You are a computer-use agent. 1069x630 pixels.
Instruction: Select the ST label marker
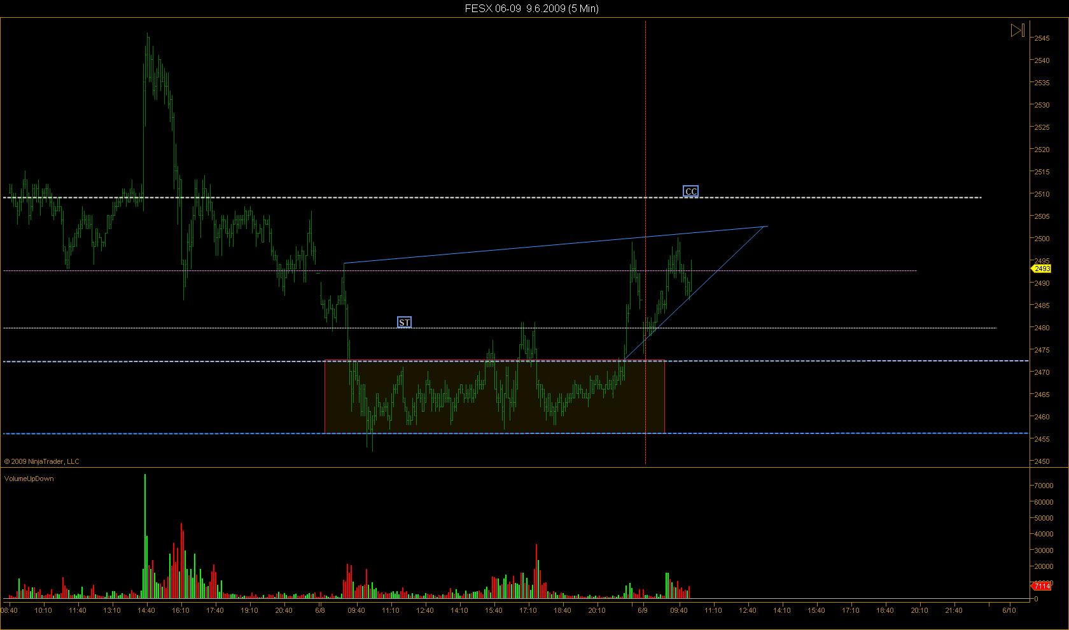[404, 323]
